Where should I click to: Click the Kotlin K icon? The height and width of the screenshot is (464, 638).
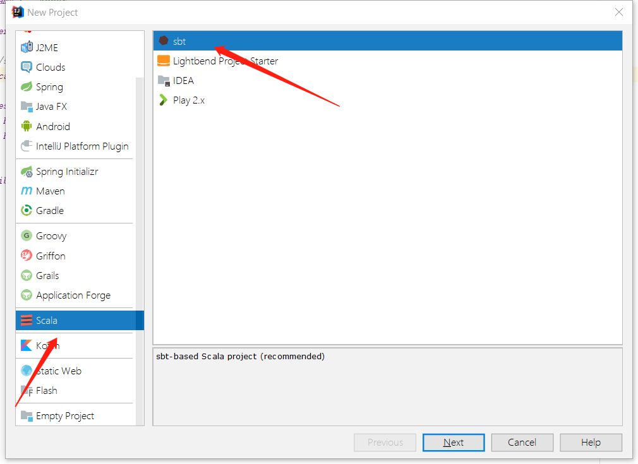(x=27, y=345)
